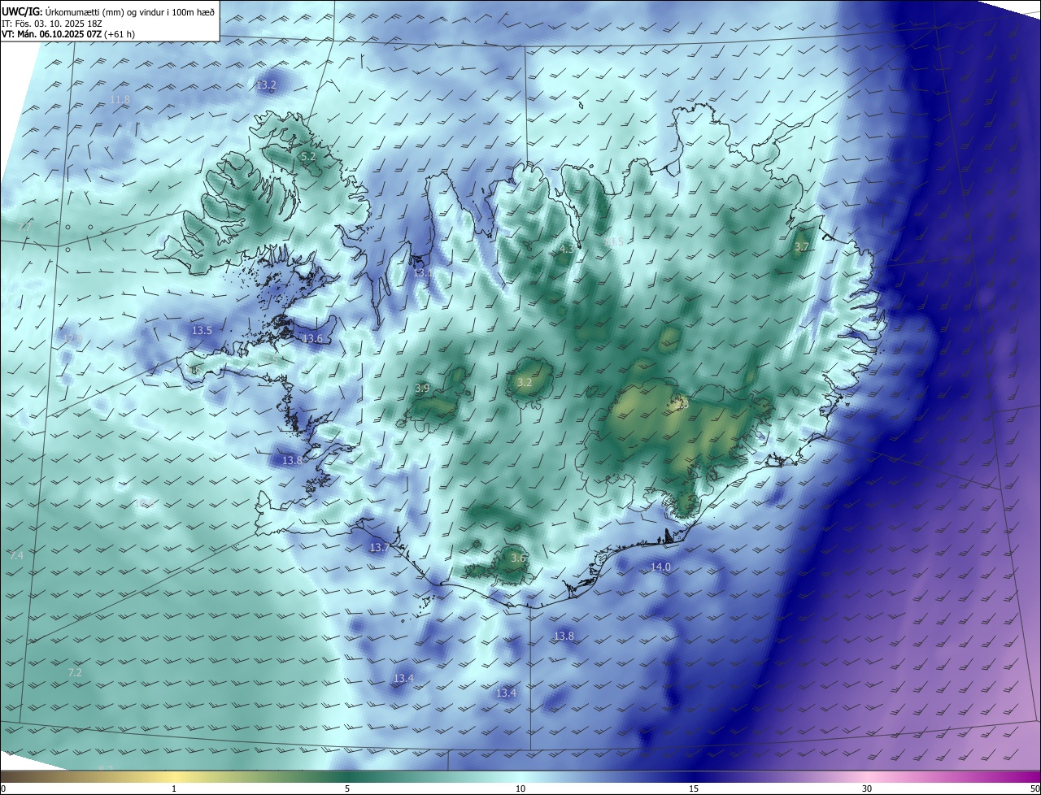The height and width of the screenshot is (795, 1041).
Task: Click the (+61 h) forecast offset text
Action: tap(120, 34)
